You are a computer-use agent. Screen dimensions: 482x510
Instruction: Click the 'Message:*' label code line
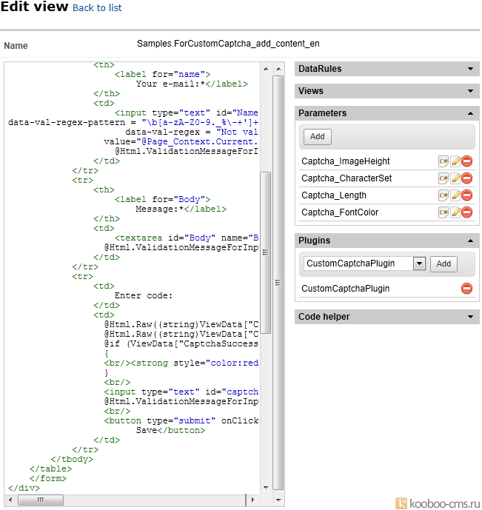click(x=181, y=209)
